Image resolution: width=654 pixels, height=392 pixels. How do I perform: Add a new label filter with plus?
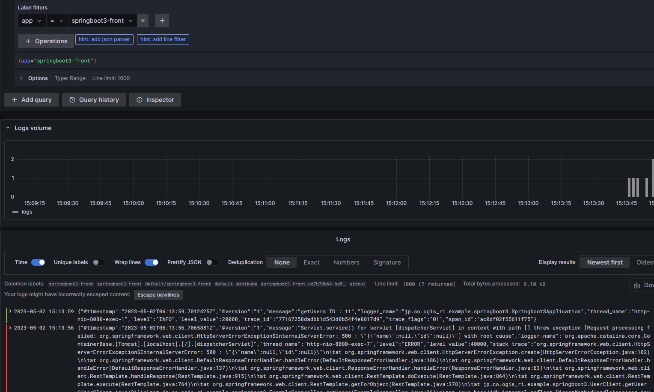tap(162, 21)
